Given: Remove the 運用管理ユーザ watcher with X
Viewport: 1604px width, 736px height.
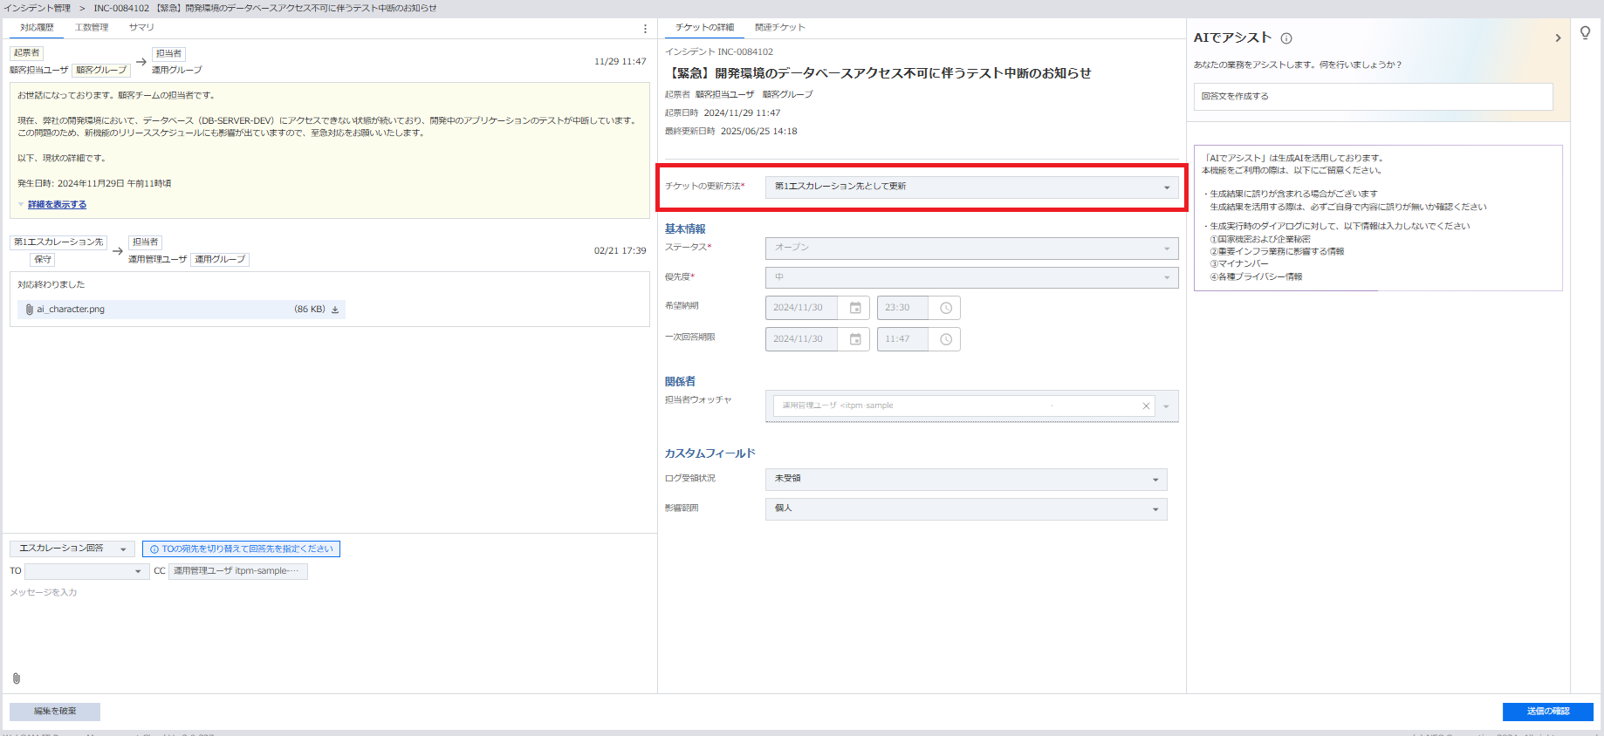Looking at the screenshot, I should (1146, 406).
